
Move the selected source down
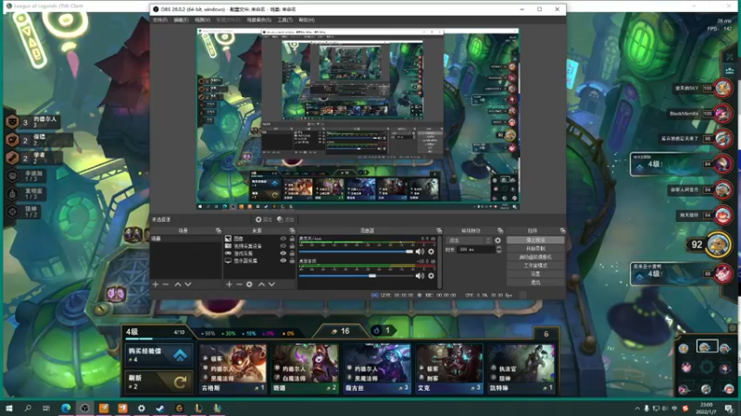coord(271,285)
